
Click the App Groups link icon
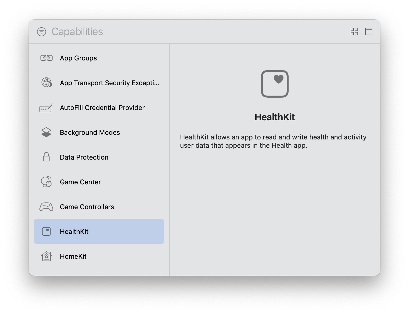click(46, 58)
